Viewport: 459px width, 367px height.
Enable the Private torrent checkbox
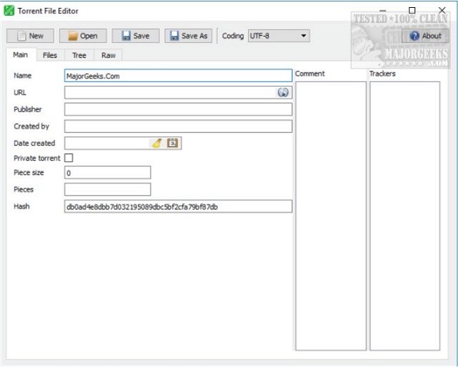(69, 158)
